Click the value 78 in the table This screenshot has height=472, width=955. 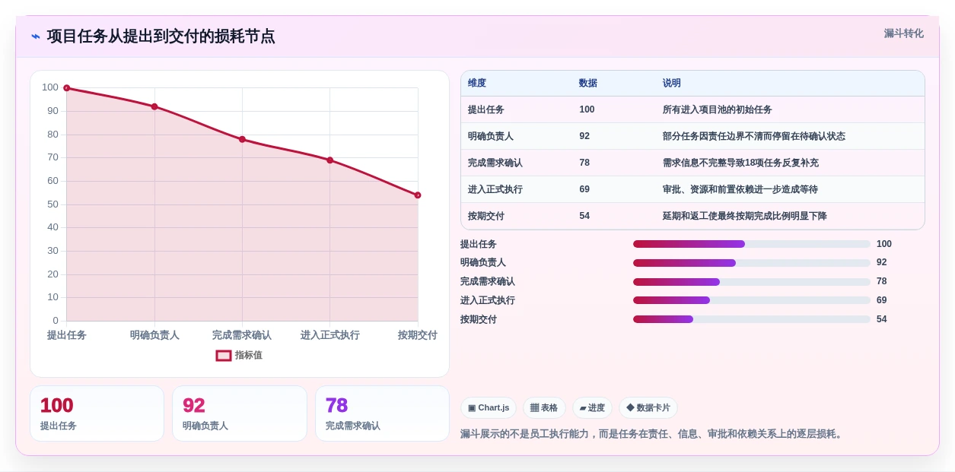coord(584,163)
